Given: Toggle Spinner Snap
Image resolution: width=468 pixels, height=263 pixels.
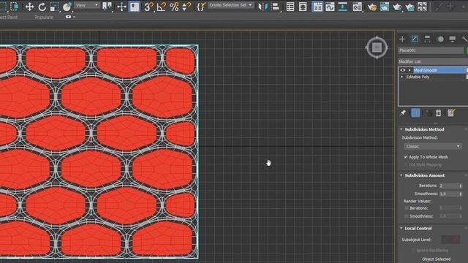Looking at the screenshot, I should pos(186,7).
